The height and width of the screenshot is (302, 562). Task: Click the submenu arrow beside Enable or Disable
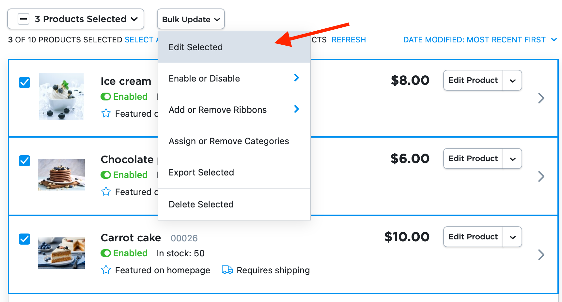[296, 78]
